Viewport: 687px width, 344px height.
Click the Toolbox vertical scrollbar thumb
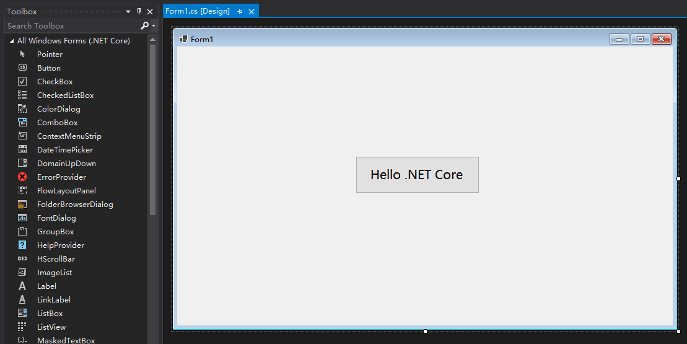(x=152, y=130)
